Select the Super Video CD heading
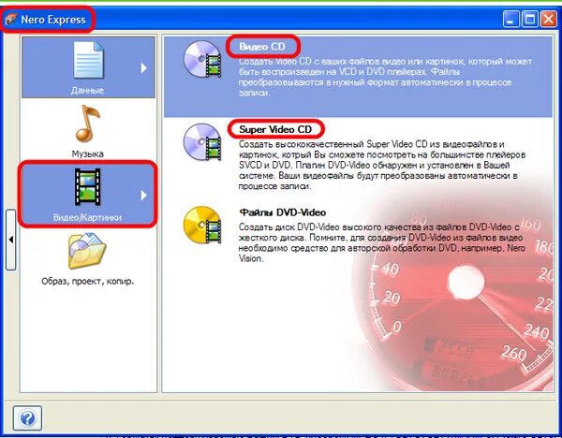The width and height of the screenshot is (562, 438). [275, 129]
